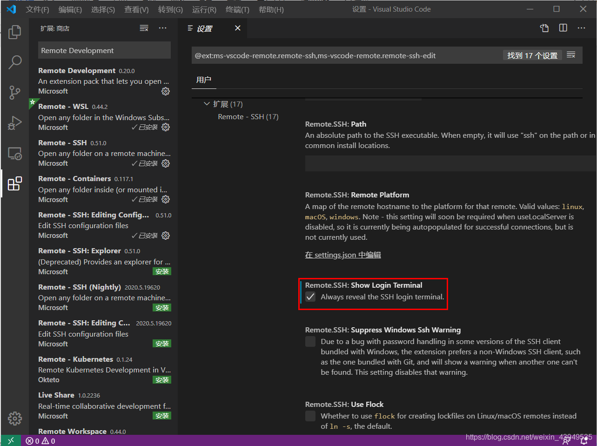Click the 找到 17 个设置 count badge
The width and height of the screenshot is (597, 446).
[532, 55]
